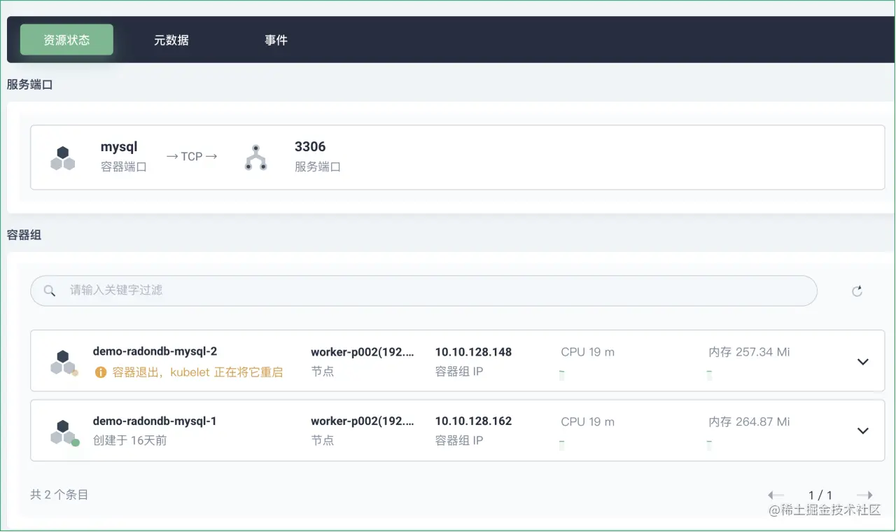The width and height of the screenshot is (896, 532).
Task: Open the 事件 tab
Action: [276, 40]
